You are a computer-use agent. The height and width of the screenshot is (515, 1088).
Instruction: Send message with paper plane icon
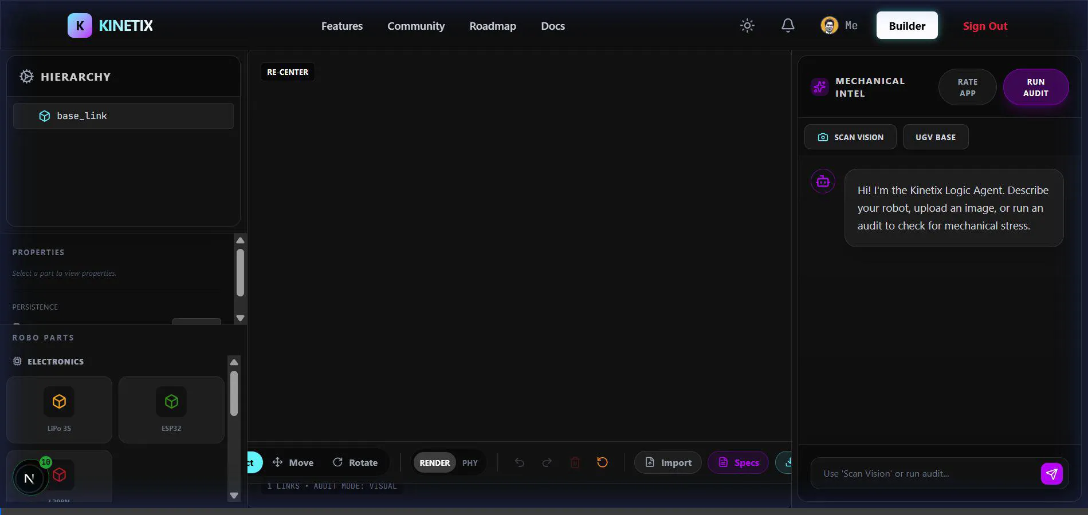pos(1051,473)
